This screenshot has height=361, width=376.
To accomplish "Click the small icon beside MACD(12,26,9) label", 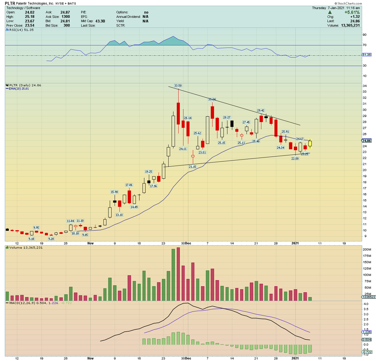I will (7, 303).
